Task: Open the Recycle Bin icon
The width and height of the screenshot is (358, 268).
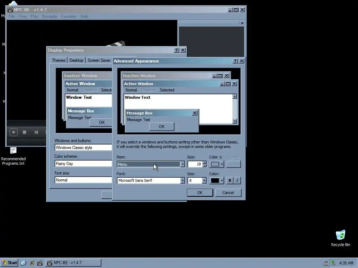Action: 341,238
